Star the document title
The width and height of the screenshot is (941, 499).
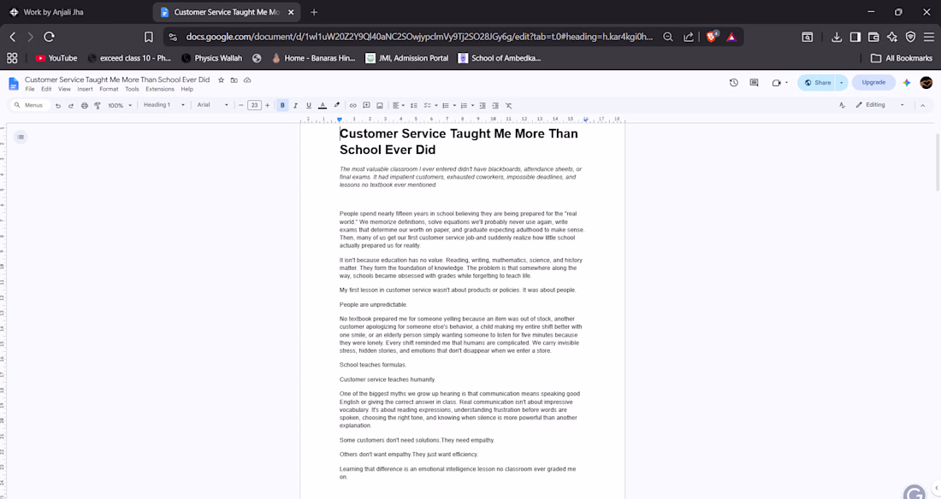pyautogui.click(x=221, y=79)
